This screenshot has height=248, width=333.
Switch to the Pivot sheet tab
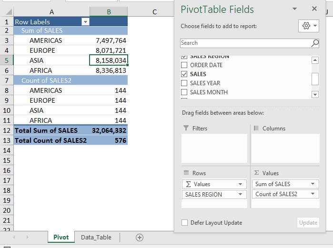point(61,237)
